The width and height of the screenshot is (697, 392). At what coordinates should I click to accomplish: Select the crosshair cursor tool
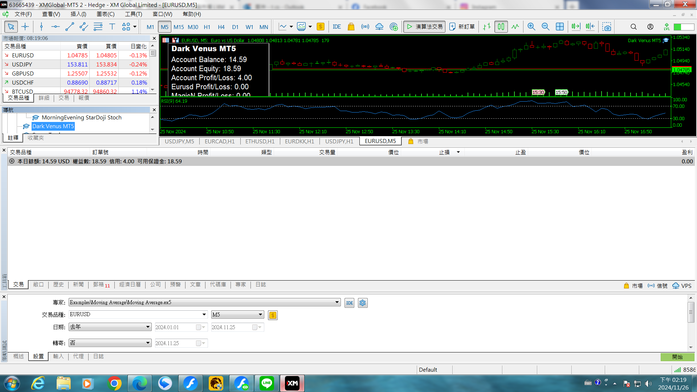pyautogui.click(x=25, y=26)
